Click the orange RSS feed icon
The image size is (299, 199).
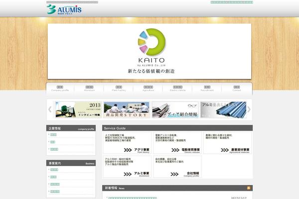[249, 188]
